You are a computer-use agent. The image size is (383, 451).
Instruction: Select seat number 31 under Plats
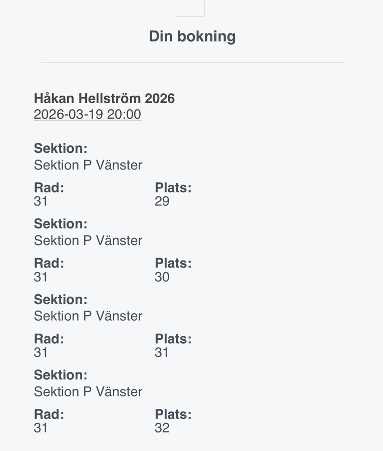162,353
